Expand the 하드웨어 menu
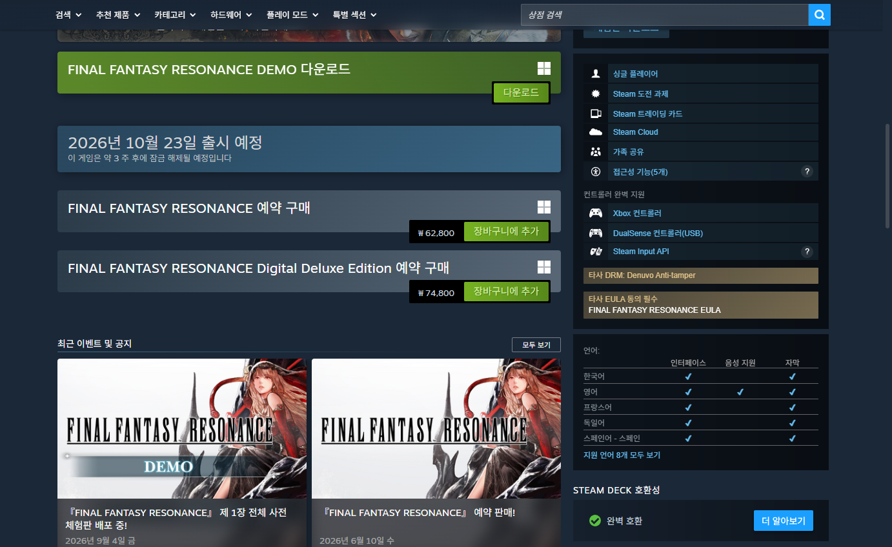This screenshot has width=892, height=547. tap(231, 15)
